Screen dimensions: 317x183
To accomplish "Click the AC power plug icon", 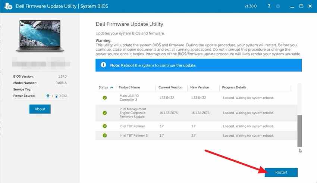I will click(48, 96).
